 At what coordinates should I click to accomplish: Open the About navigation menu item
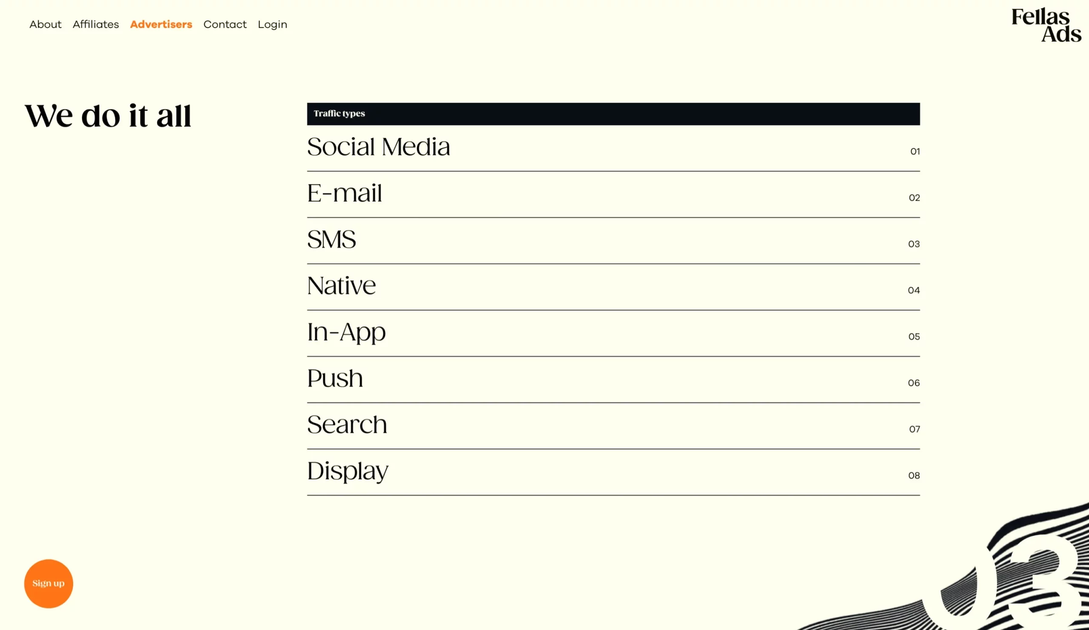pos(45,24)
